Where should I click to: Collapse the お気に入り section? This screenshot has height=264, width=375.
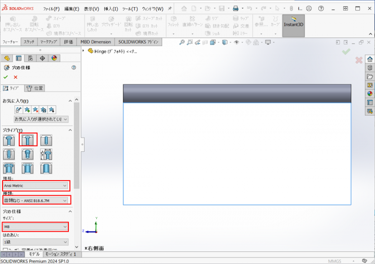[x=70, y=101]
